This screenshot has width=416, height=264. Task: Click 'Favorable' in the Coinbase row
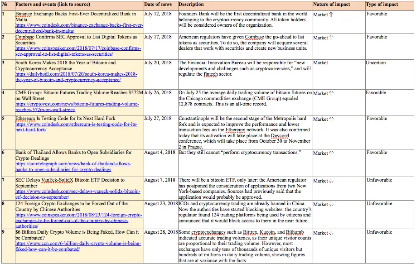point(377,37)
